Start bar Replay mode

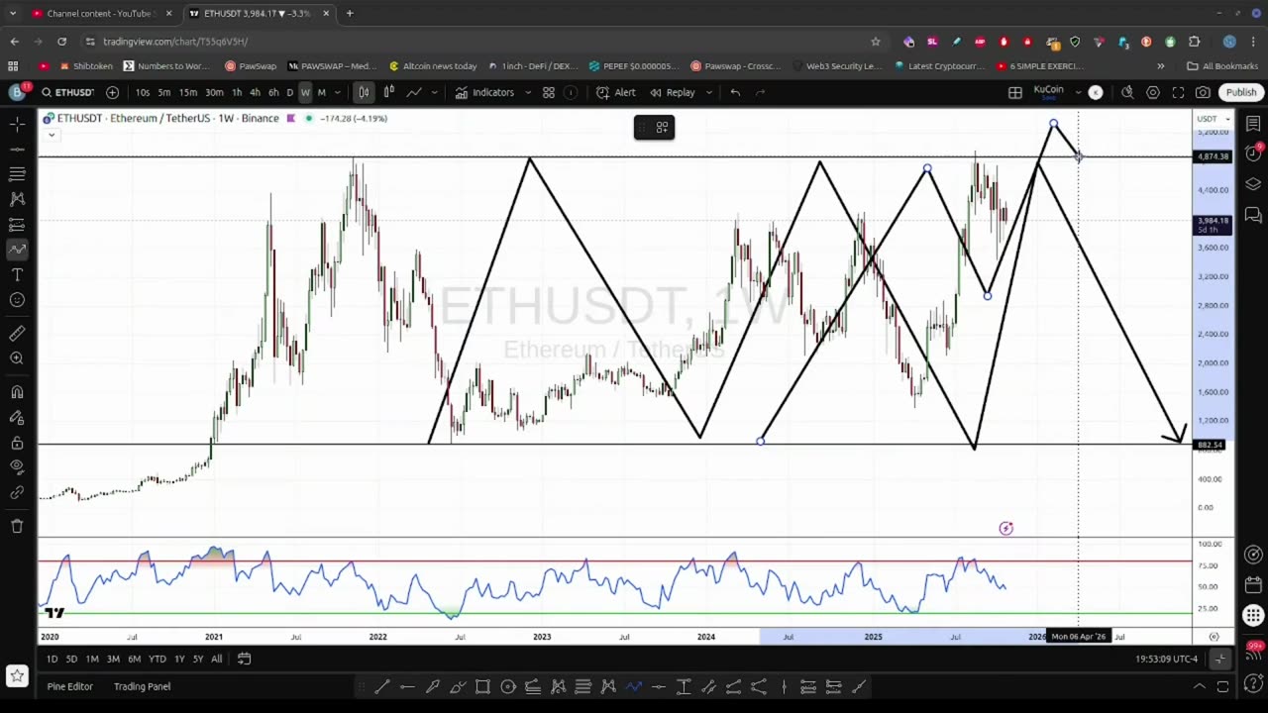point(672,92)
